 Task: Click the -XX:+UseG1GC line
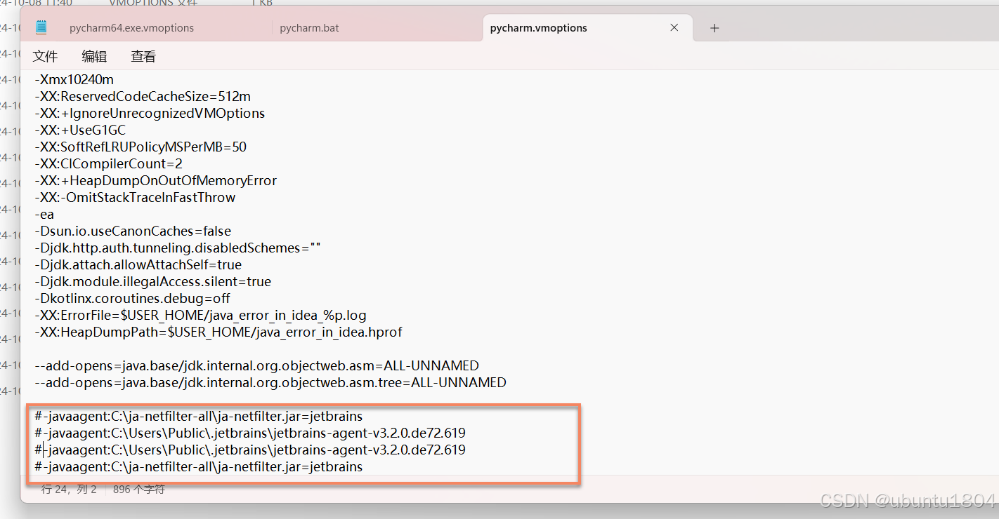(80, 130)
